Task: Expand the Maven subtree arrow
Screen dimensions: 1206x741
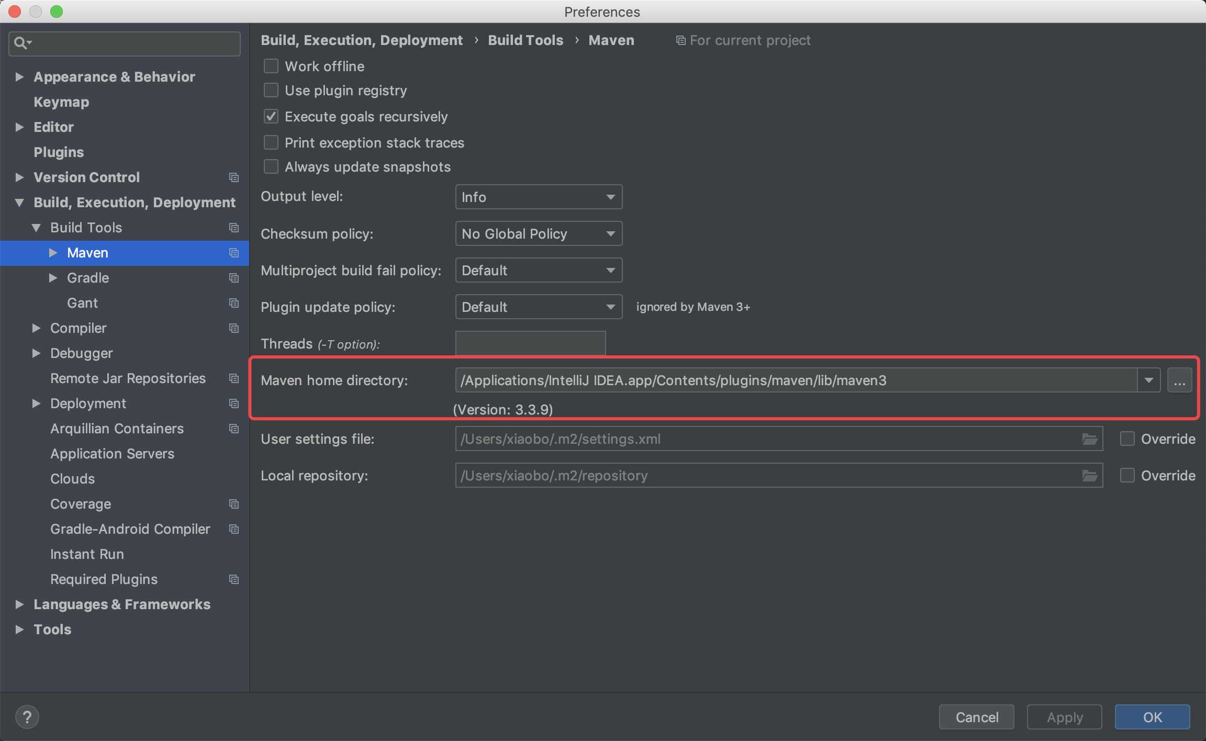Action: (53, 253)
